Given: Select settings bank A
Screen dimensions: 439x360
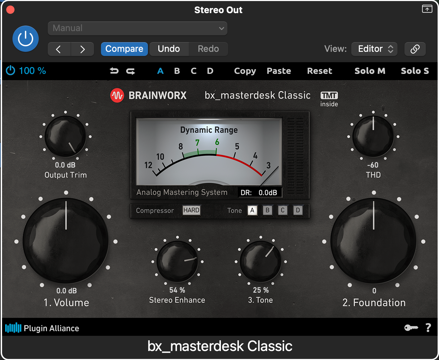Looking at the screenshot, I should tap(160, 71).
